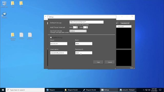Open the Telegram Rocket folder taskbar item

[x=73, y=90]
